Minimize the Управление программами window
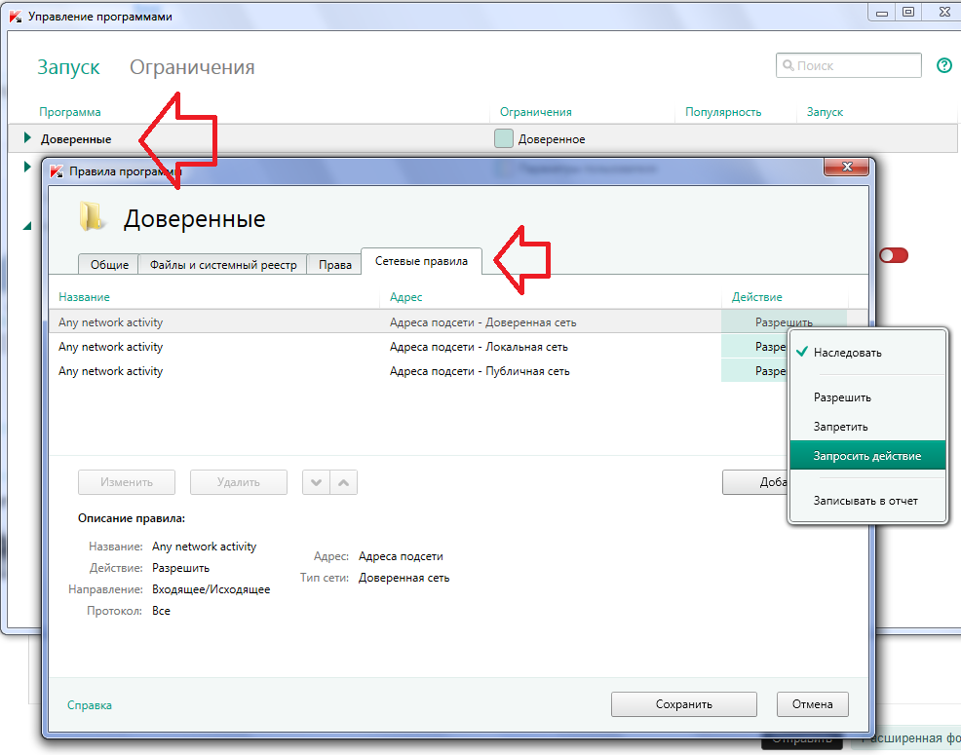961x755 pixels. click(882, 12)
